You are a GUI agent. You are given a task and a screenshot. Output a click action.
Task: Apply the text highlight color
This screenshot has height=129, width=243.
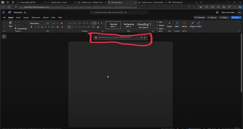point(57,27)
